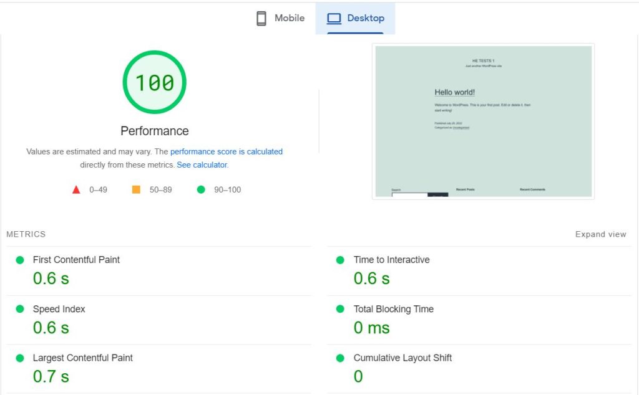The height and width of the screenshot is (395, 639).
Task: Click the desktop laptop icon
Action: 334,18
